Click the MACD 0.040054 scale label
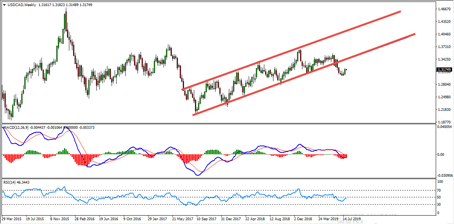This screenshot has height=224, width=454. tap(444, 127)
